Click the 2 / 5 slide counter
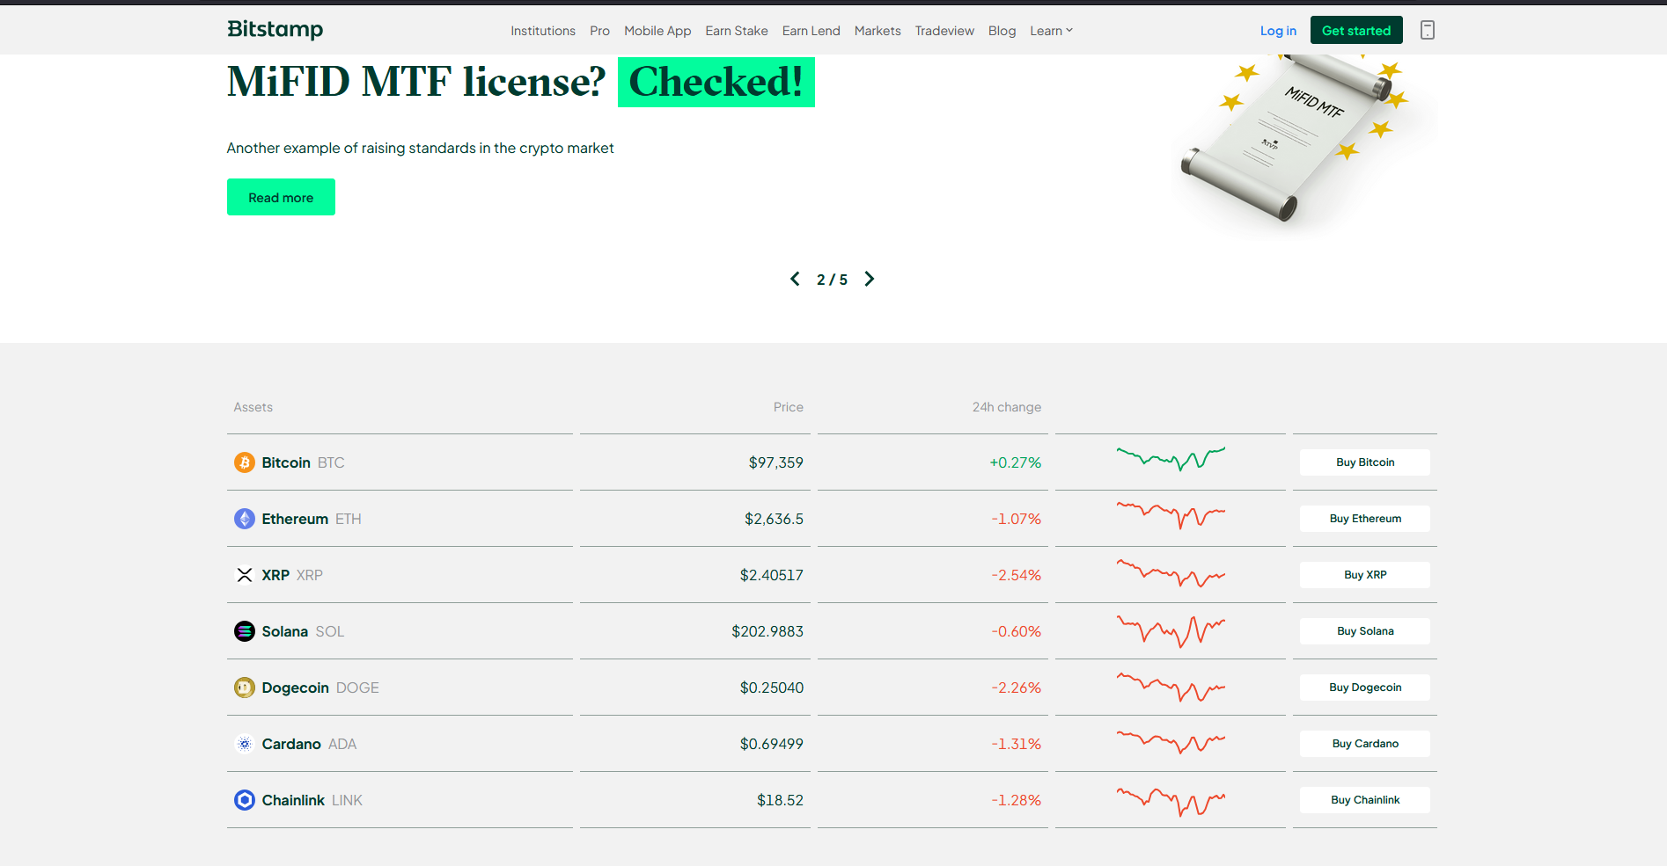The image size is (1667, 866). (832, 280)
